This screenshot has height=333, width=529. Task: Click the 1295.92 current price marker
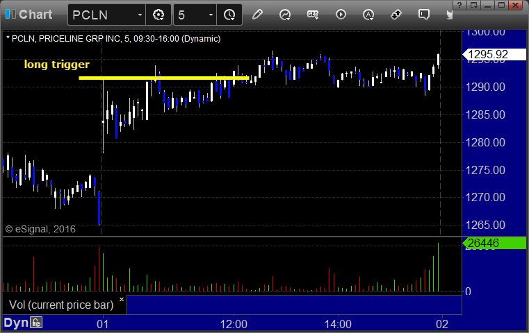(494, 54)
